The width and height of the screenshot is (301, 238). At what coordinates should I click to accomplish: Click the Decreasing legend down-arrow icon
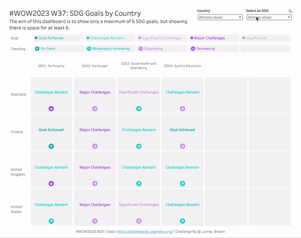[x=193, y=49]
